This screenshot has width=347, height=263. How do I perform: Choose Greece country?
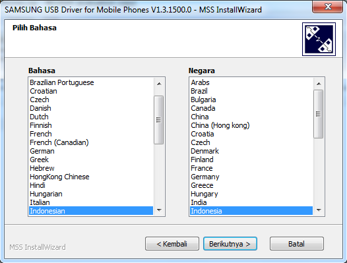(251, 185)
